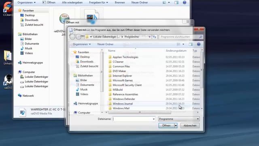Open Freigeben für menu in Explorer
The width and height of the screenshot is (259, 146).
(x=98, y=2)
